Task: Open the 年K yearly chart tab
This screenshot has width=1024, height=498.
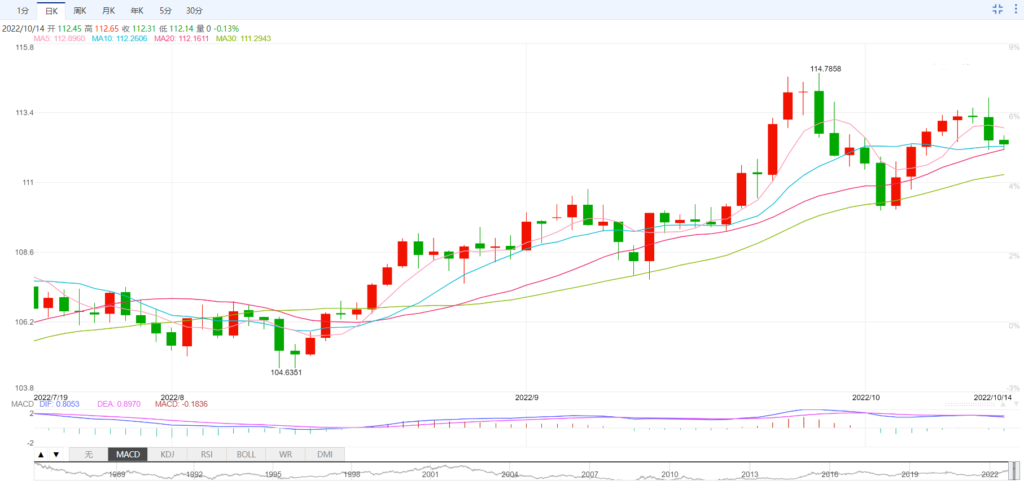Action: coord(137,11)
